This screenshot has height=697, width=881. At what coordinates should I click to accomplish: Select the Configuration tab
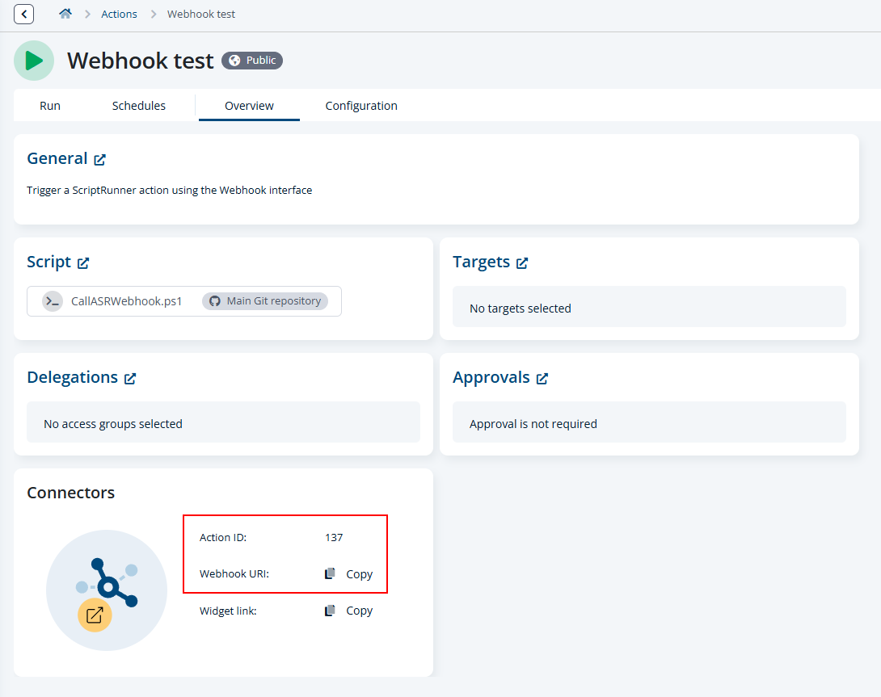[361, 106]
